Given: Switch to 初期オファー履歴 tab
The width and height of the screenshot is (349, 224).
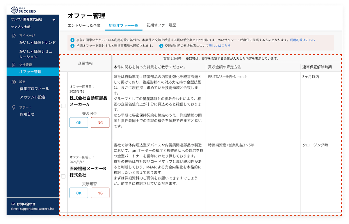Looking at the screenshot, I should click(161, 25).
